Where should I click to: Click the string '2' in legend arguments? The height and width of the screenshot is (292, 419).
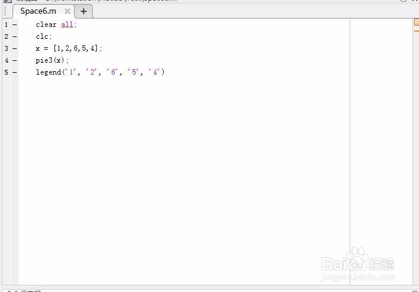[91, 72]
